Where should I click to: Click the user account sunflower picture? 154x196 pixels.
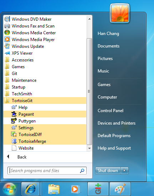pyautogui.click(x=120, y=13)
